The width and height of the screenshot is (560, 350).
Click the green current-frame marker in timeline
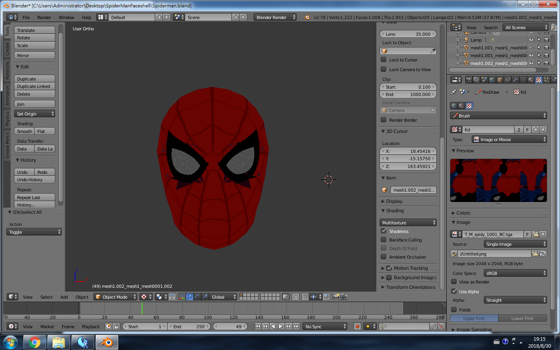142,308
